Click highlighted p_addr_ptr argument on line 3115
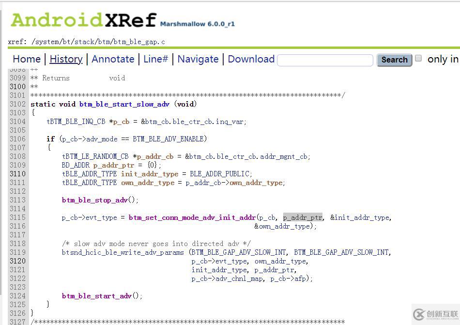The width and height of the screenshot is (460, 325). pyautogui.click(x=303, y=217)
